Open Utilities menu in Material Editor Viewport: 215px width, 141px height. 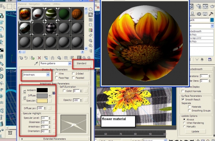[x=57, y=4]
